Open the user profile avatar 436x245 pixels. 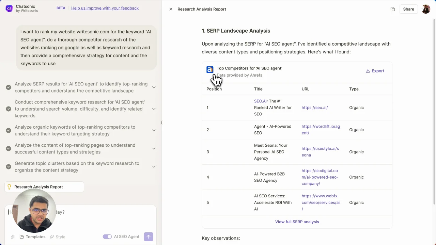(x=426, y=9)
